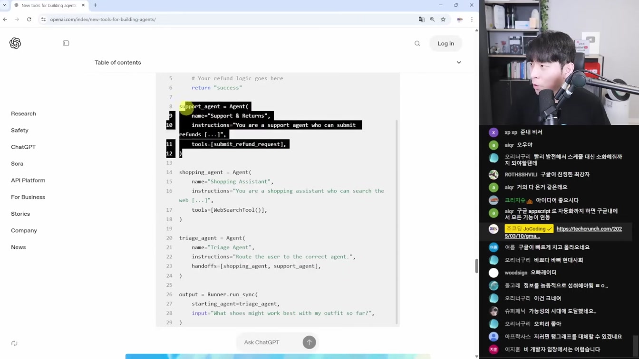Image resolution: width=639 pixels, height=359 pixels.
Task: Open the Sora menu item
Action: point(17,163)
